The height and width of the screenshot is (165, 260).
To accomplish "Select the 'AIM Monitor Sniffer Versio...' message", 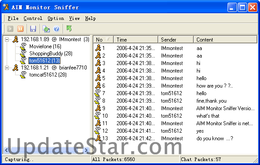I will point(225,108).
